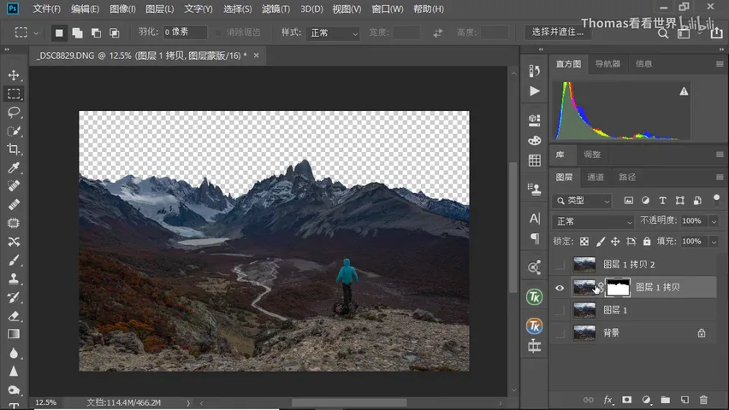
Task: Delete layer trash icon
Action: click(x=703, y=400)
